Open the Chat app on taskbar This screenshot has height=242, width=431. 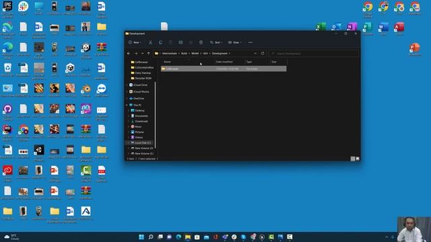click(169, 237)
